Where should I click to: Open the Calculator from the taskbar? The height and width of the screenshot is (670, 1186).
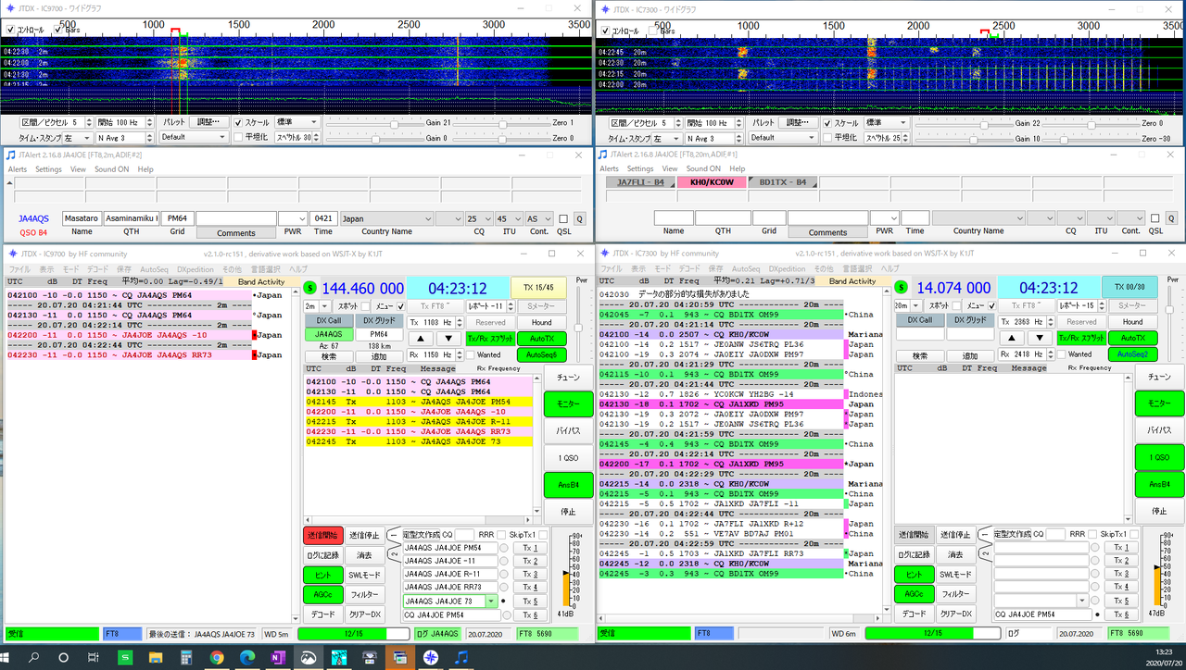pos(185,657)
